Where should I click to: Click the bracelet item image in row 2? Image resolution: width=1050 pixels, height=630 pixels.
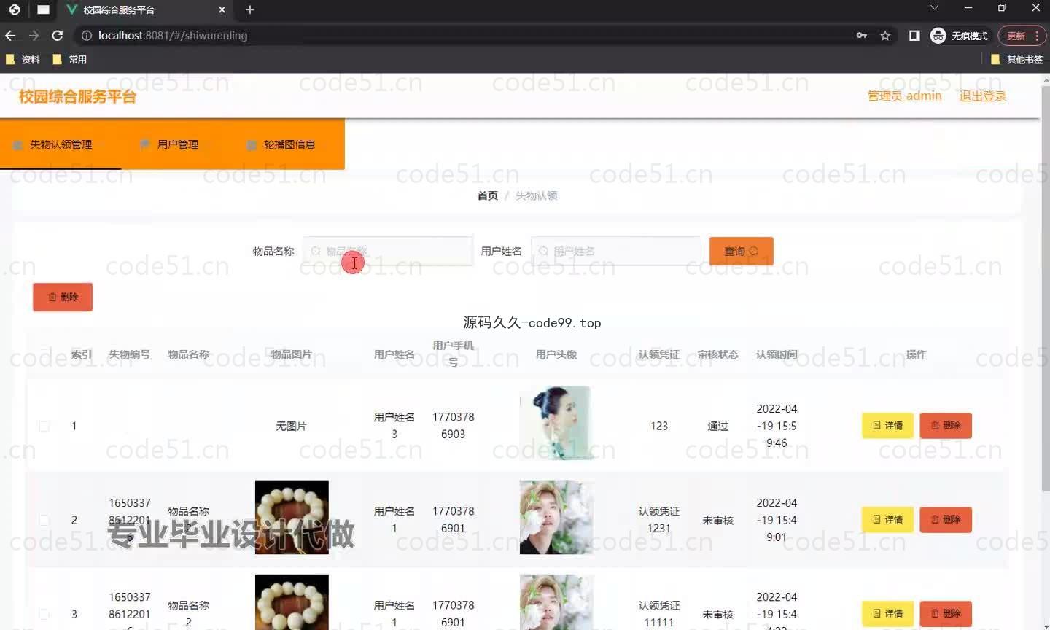pyautogui.click(x=292, y=517)
